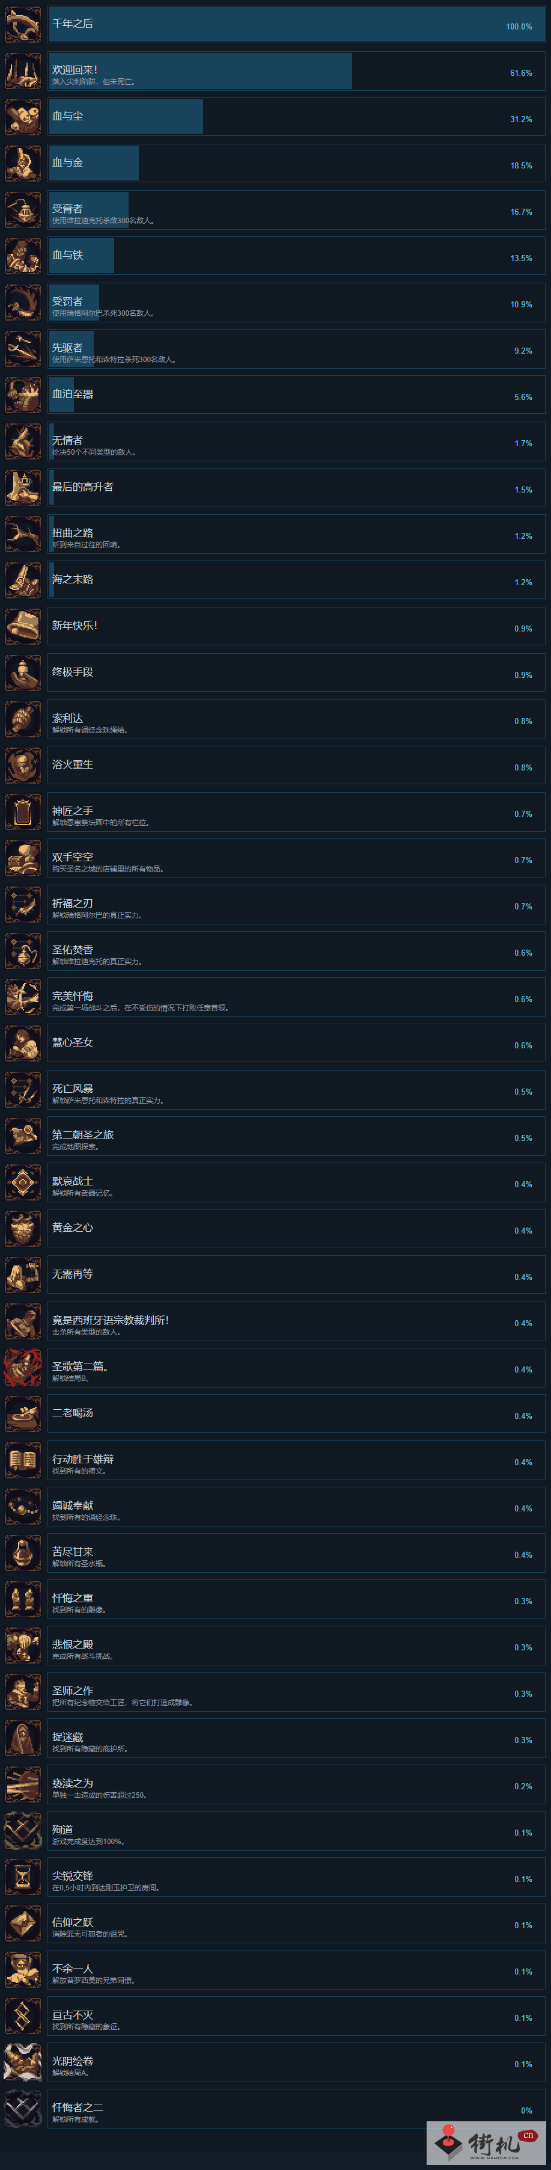Click the 殉道 achievement icon
Screen dimensions: 551x2170
click(23, 1831)
